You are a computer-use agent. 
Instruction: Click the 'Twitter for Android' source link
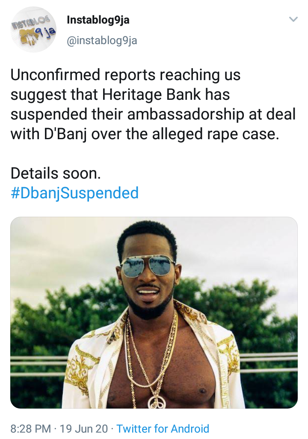163,428
